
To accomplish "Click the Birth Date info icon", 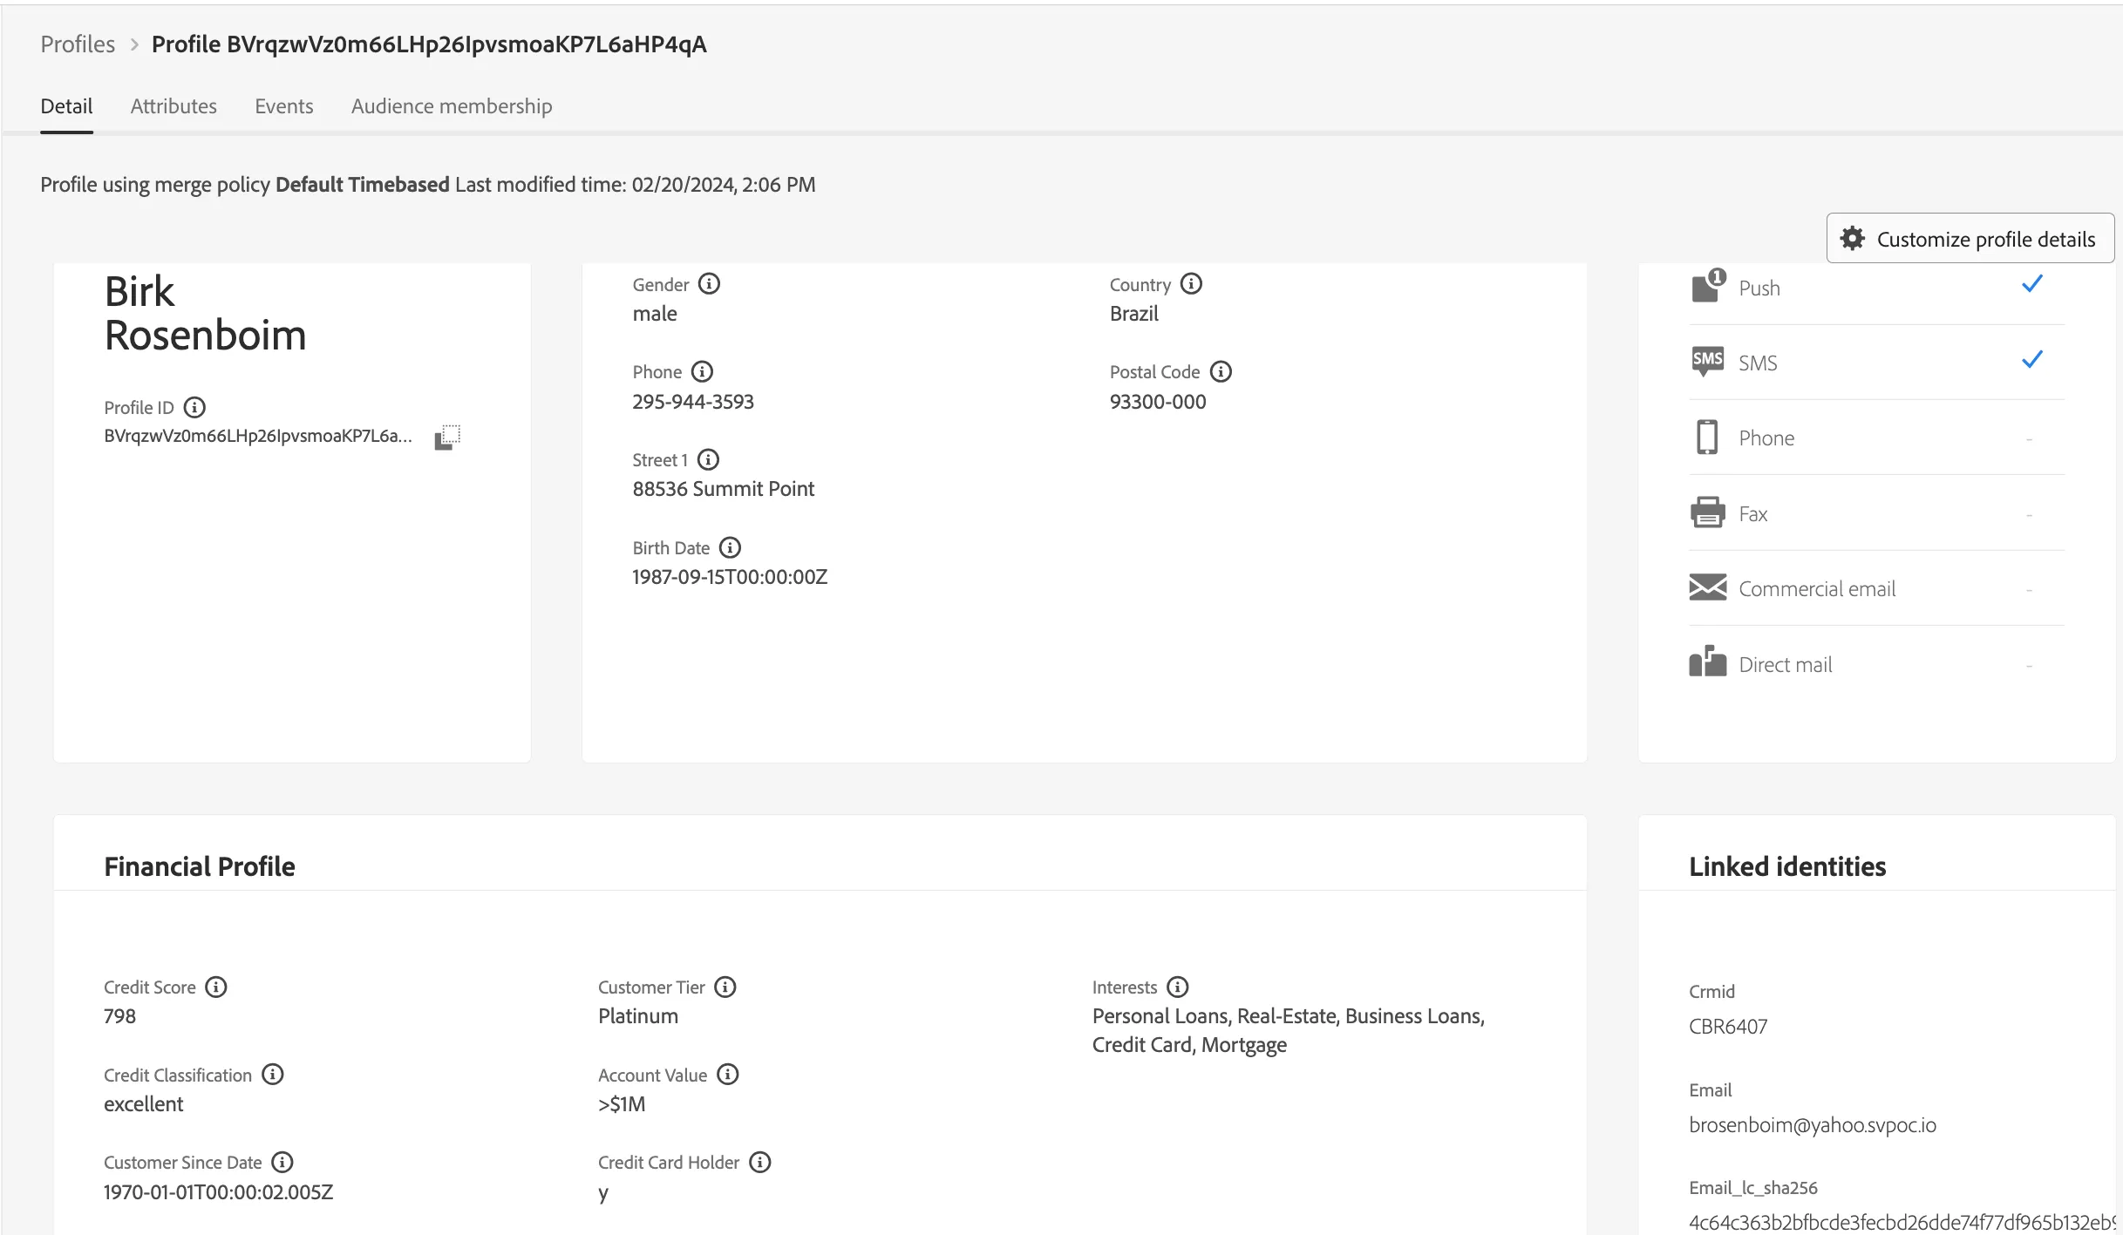I will [x=730, y=547].
